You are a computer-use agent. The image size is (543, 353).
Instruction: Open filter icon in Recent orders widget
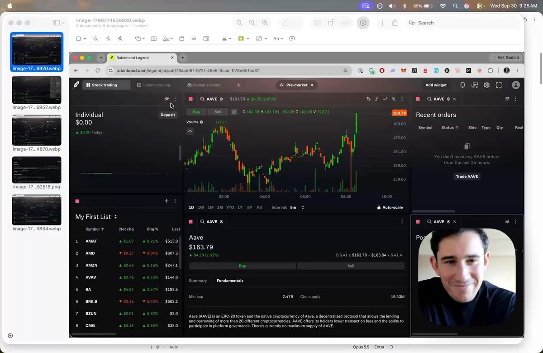(x=507, y=99)
